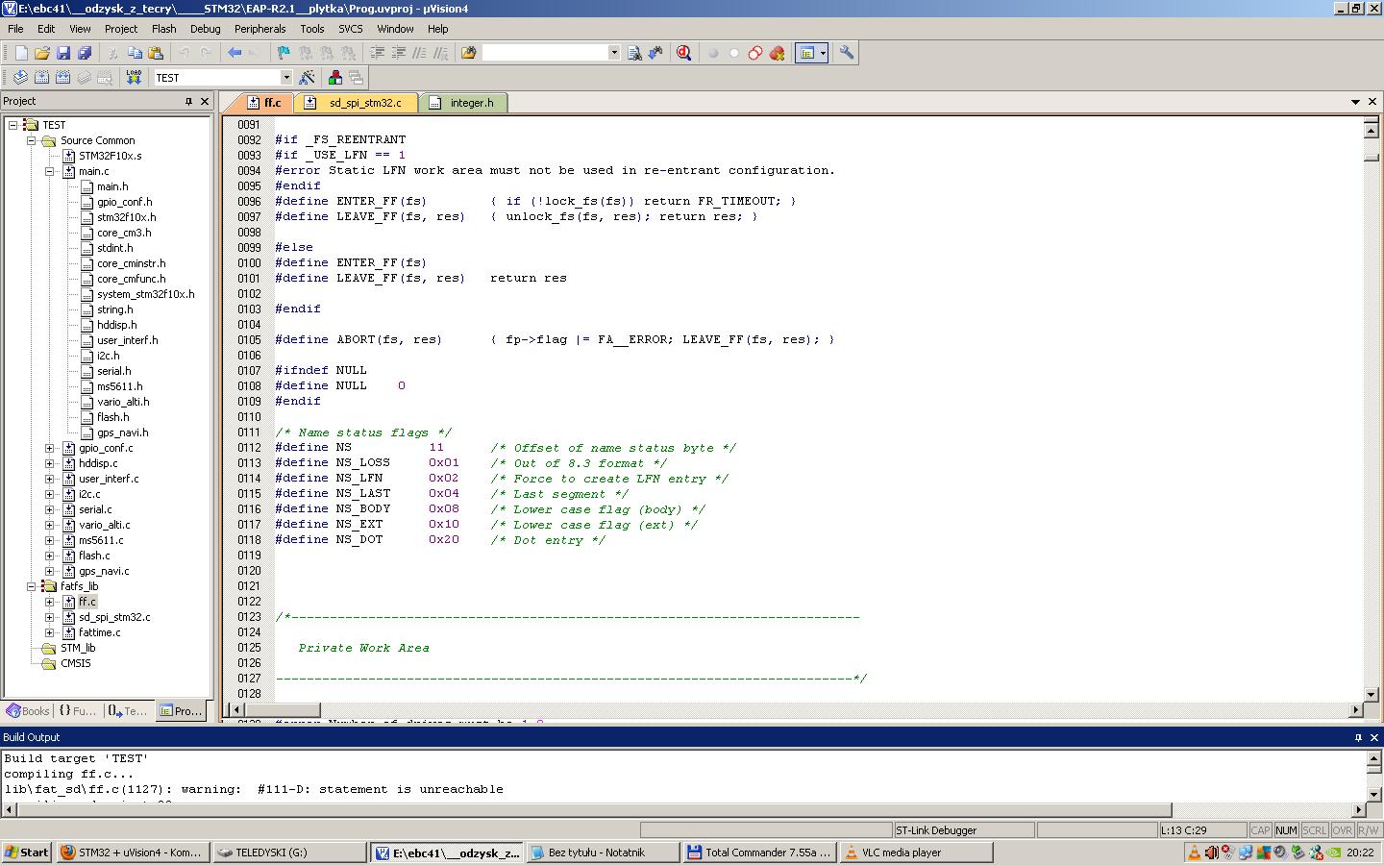The height and width of the screenshot is (865, 1384).
Task: Open the File menu
Action: pos(16,29)
